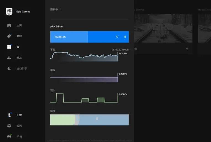Click the 千树 username label
211x142 pixels.
[x=19, y=136]
